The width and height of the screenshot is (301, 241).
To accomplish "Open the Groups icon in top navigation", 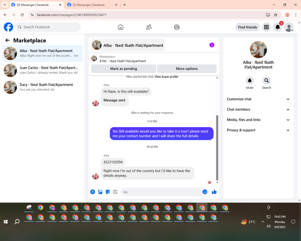I will click(x=177, y=27).
